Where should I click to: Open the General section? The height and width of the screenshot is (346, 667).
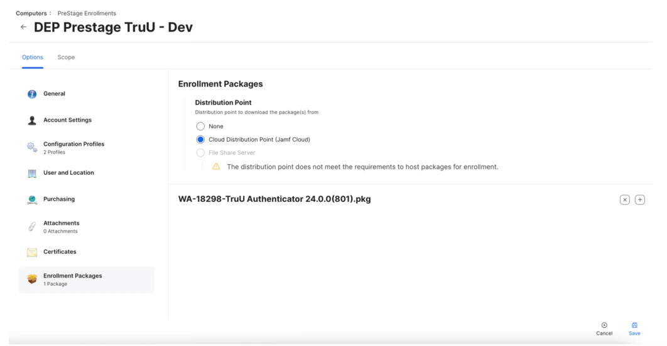(87, 94)
